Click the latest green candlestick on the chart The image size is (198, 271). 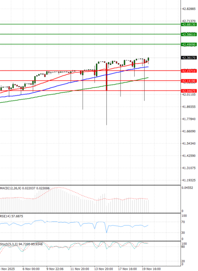tap(148, 60)
